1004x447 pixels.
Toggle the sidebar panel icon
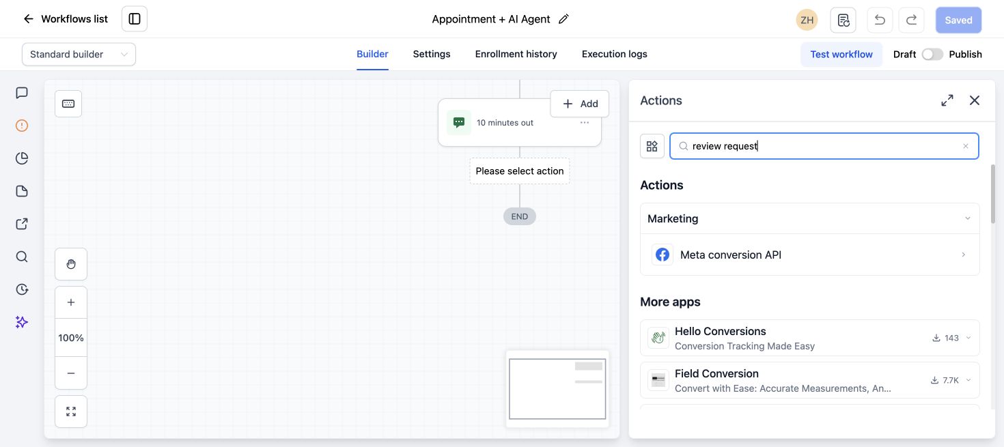click(135, 19)
